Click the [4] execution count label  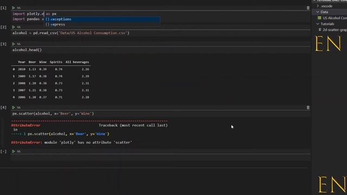3,107
